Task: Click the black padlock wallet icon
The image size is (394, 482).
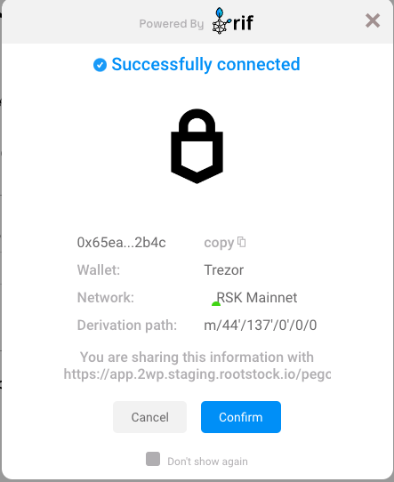Action: click(197, 146)
